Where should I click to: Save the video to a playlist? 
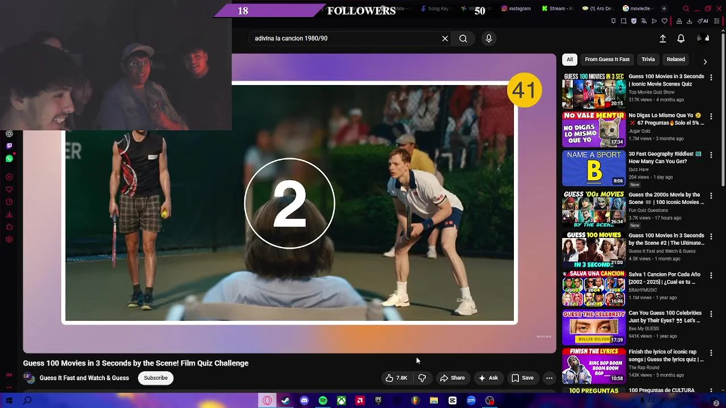522,378
